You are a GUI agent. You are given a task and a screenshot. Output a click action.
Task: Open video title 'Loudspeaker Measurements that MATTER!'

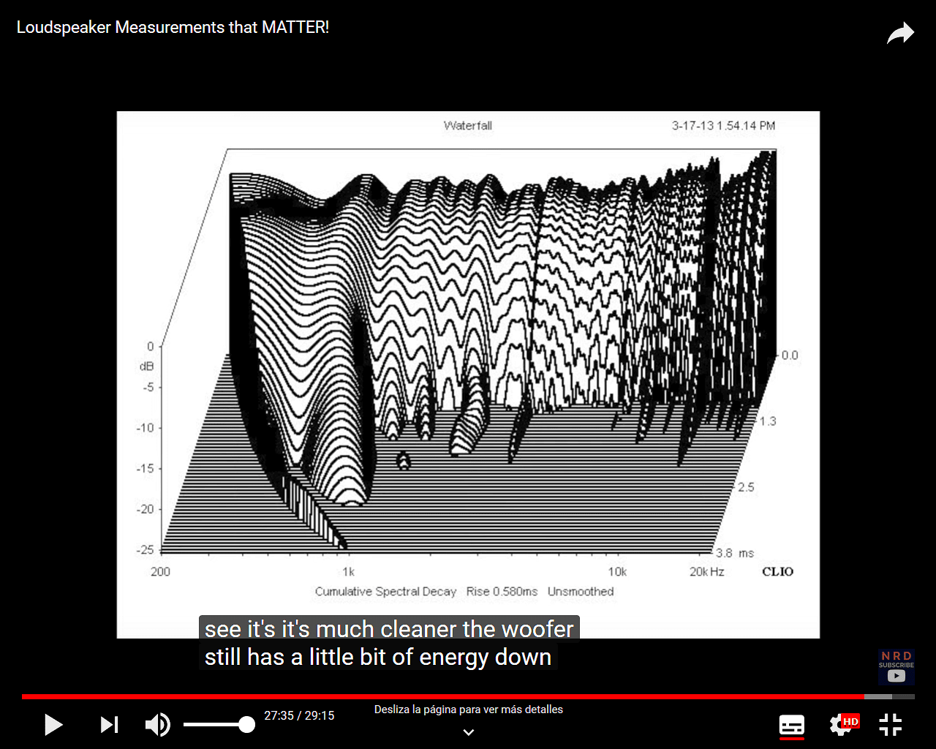[173, 27]
